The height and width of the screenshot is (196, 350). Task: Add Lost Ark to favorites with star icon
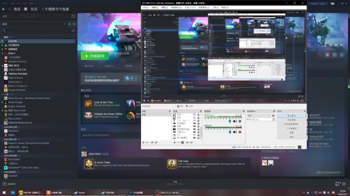click(342, 55)
